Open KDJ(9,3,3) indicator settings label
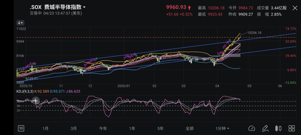The height and width of the screenshot is (135, 301). (25, 92)
